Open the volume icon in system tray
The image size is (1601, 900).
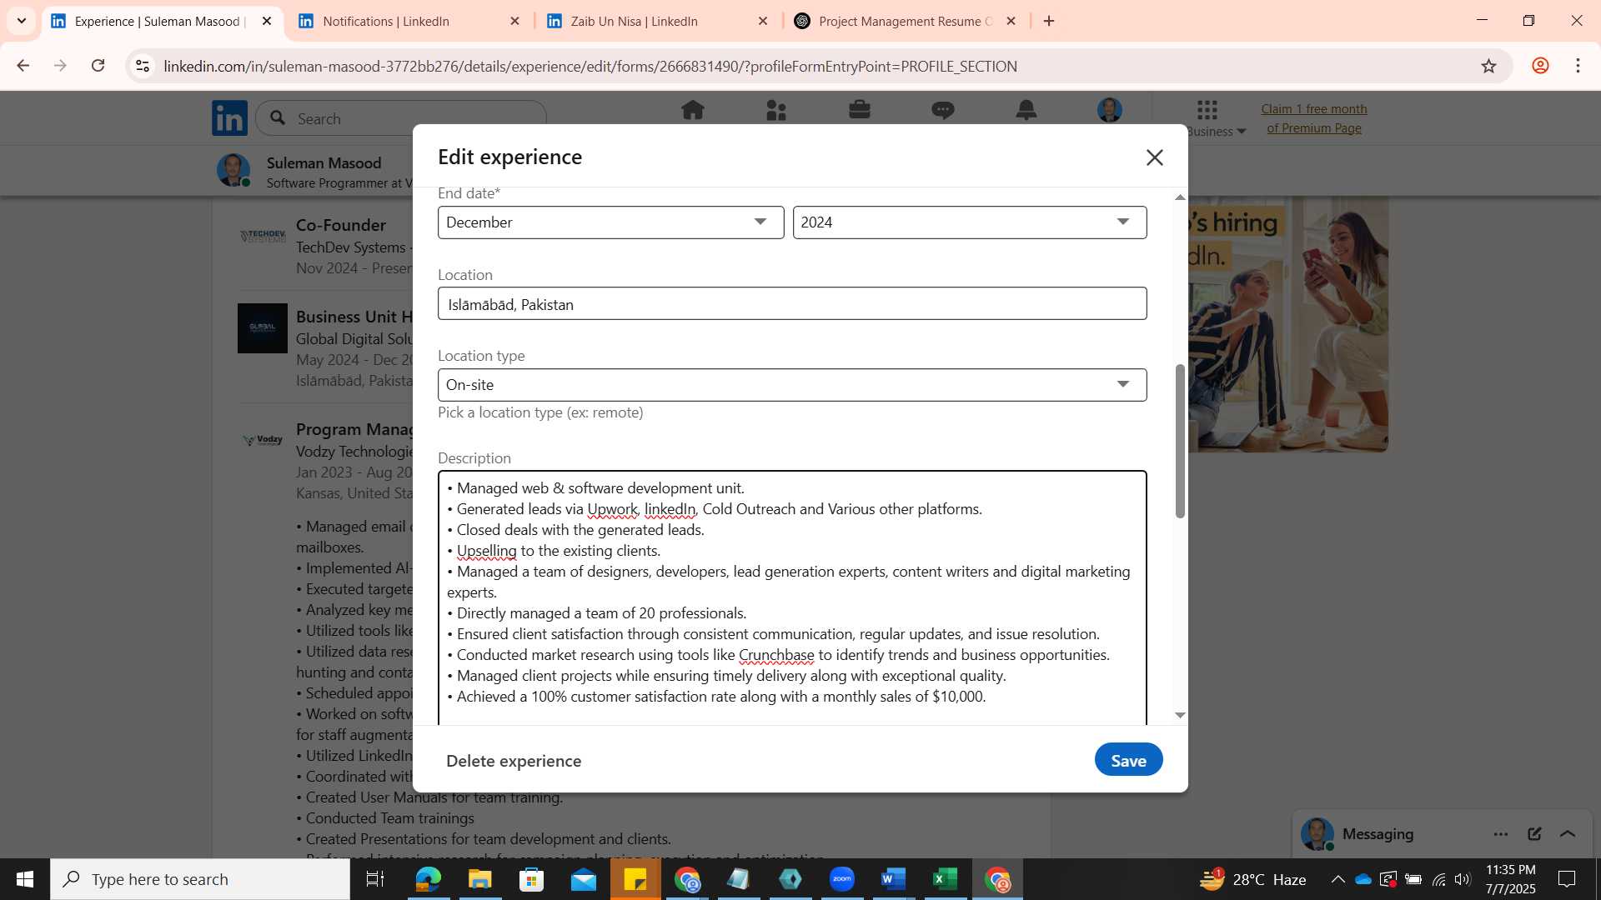point(1463,879)
